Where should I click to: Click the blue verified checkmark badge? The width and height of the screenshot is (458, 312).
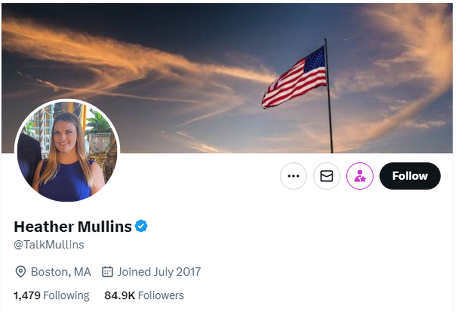(142, 226)
